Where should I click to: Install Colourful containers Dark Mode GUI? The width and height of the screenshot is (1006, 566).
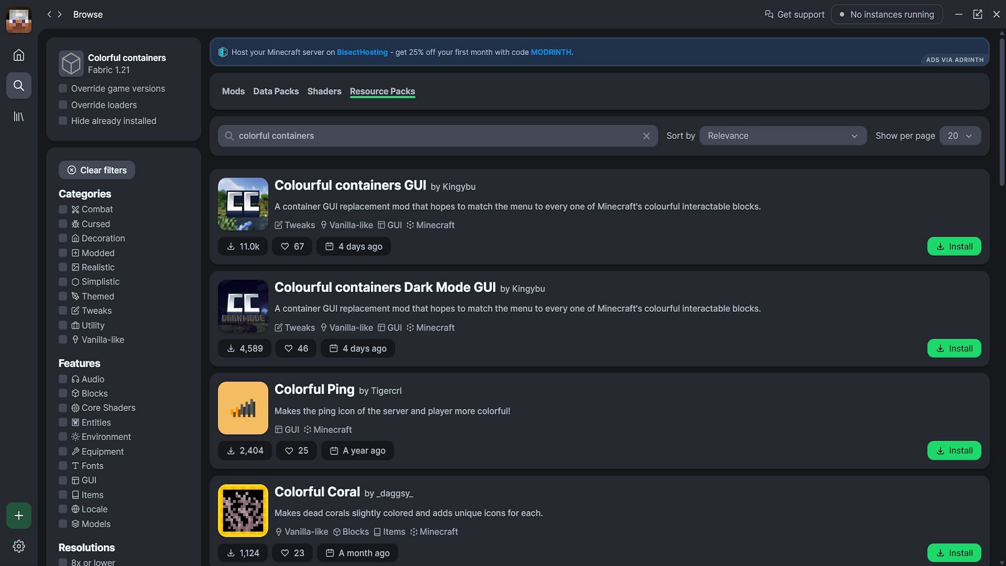click(x=954, y=349)
